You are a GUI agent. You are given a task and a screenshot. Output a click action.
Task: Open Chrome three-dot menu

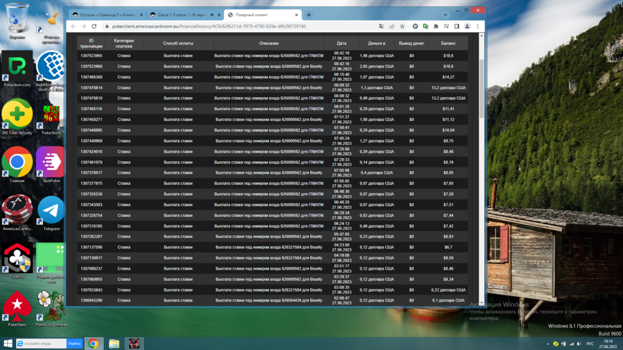pyautogui.click(x=478, y=27)
